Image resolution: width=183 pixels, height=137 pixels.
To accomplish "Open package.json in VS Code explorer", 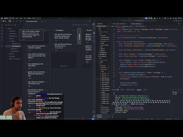I will coord(103,53).
